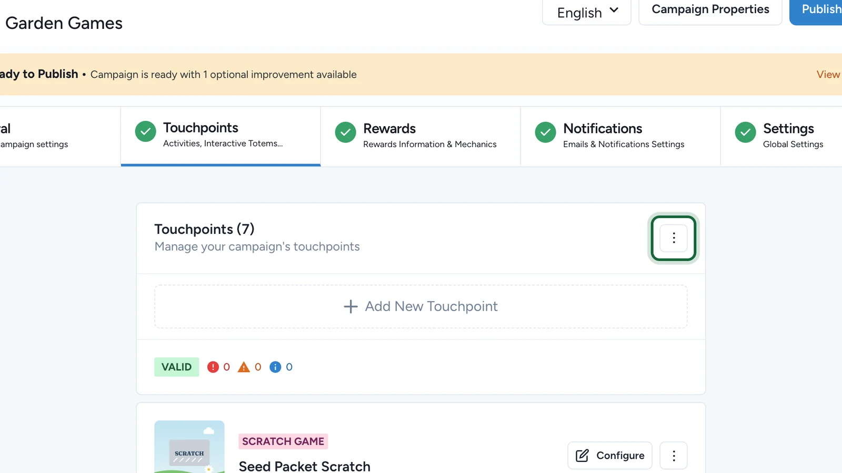Screen dimensions: 842x473
Task: Add New Touchpoint
Action: click(421, 306)
